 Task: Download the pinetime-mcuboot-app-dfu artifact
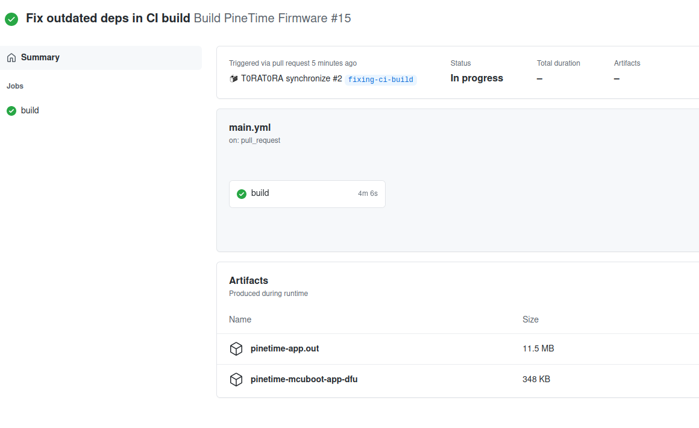[x=304, y=379]
